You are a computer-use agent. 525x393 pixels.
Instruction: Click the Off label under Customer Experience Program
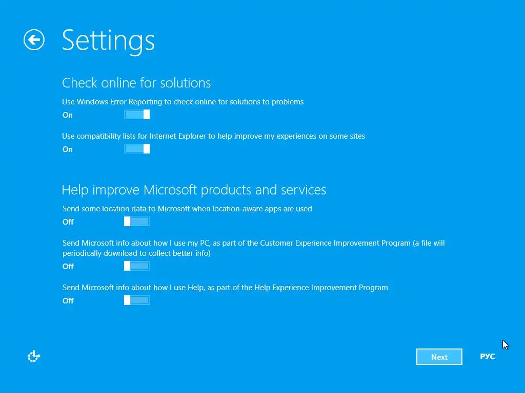(x=68, y=267)
